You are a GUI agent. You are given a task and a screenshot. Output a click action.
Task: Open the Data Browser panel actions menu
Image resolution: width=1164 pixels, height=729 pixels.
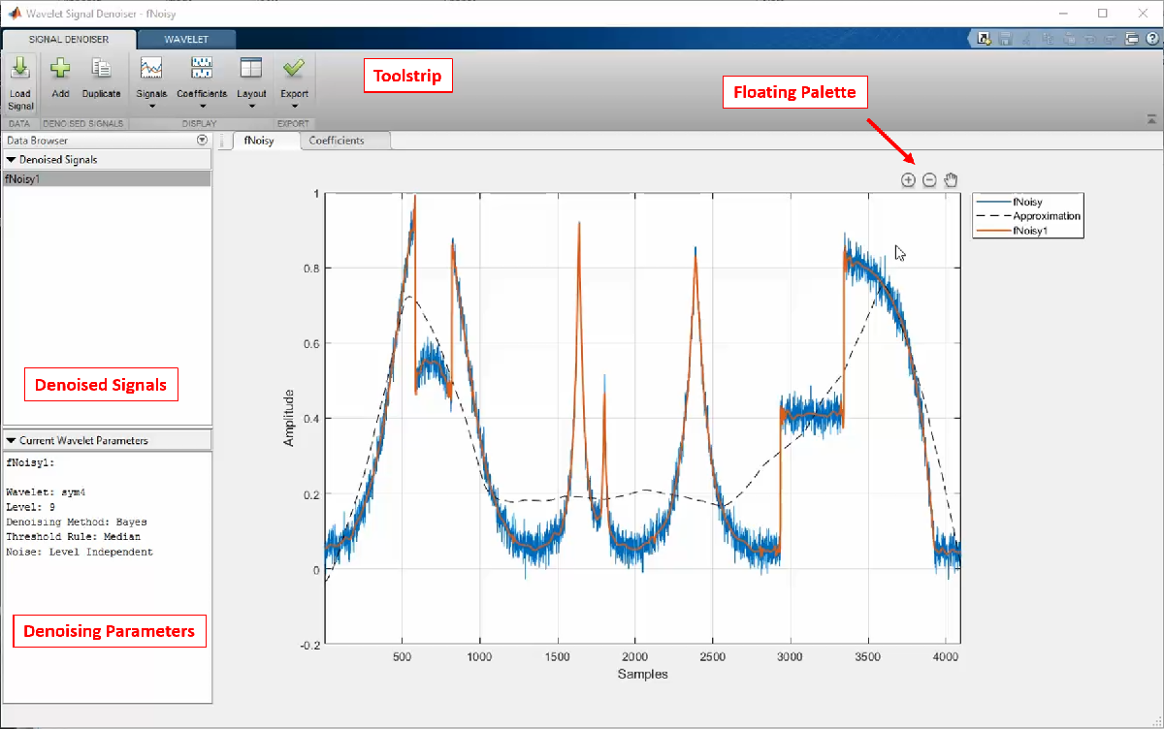pyautogui.click(x=202, y=141)
